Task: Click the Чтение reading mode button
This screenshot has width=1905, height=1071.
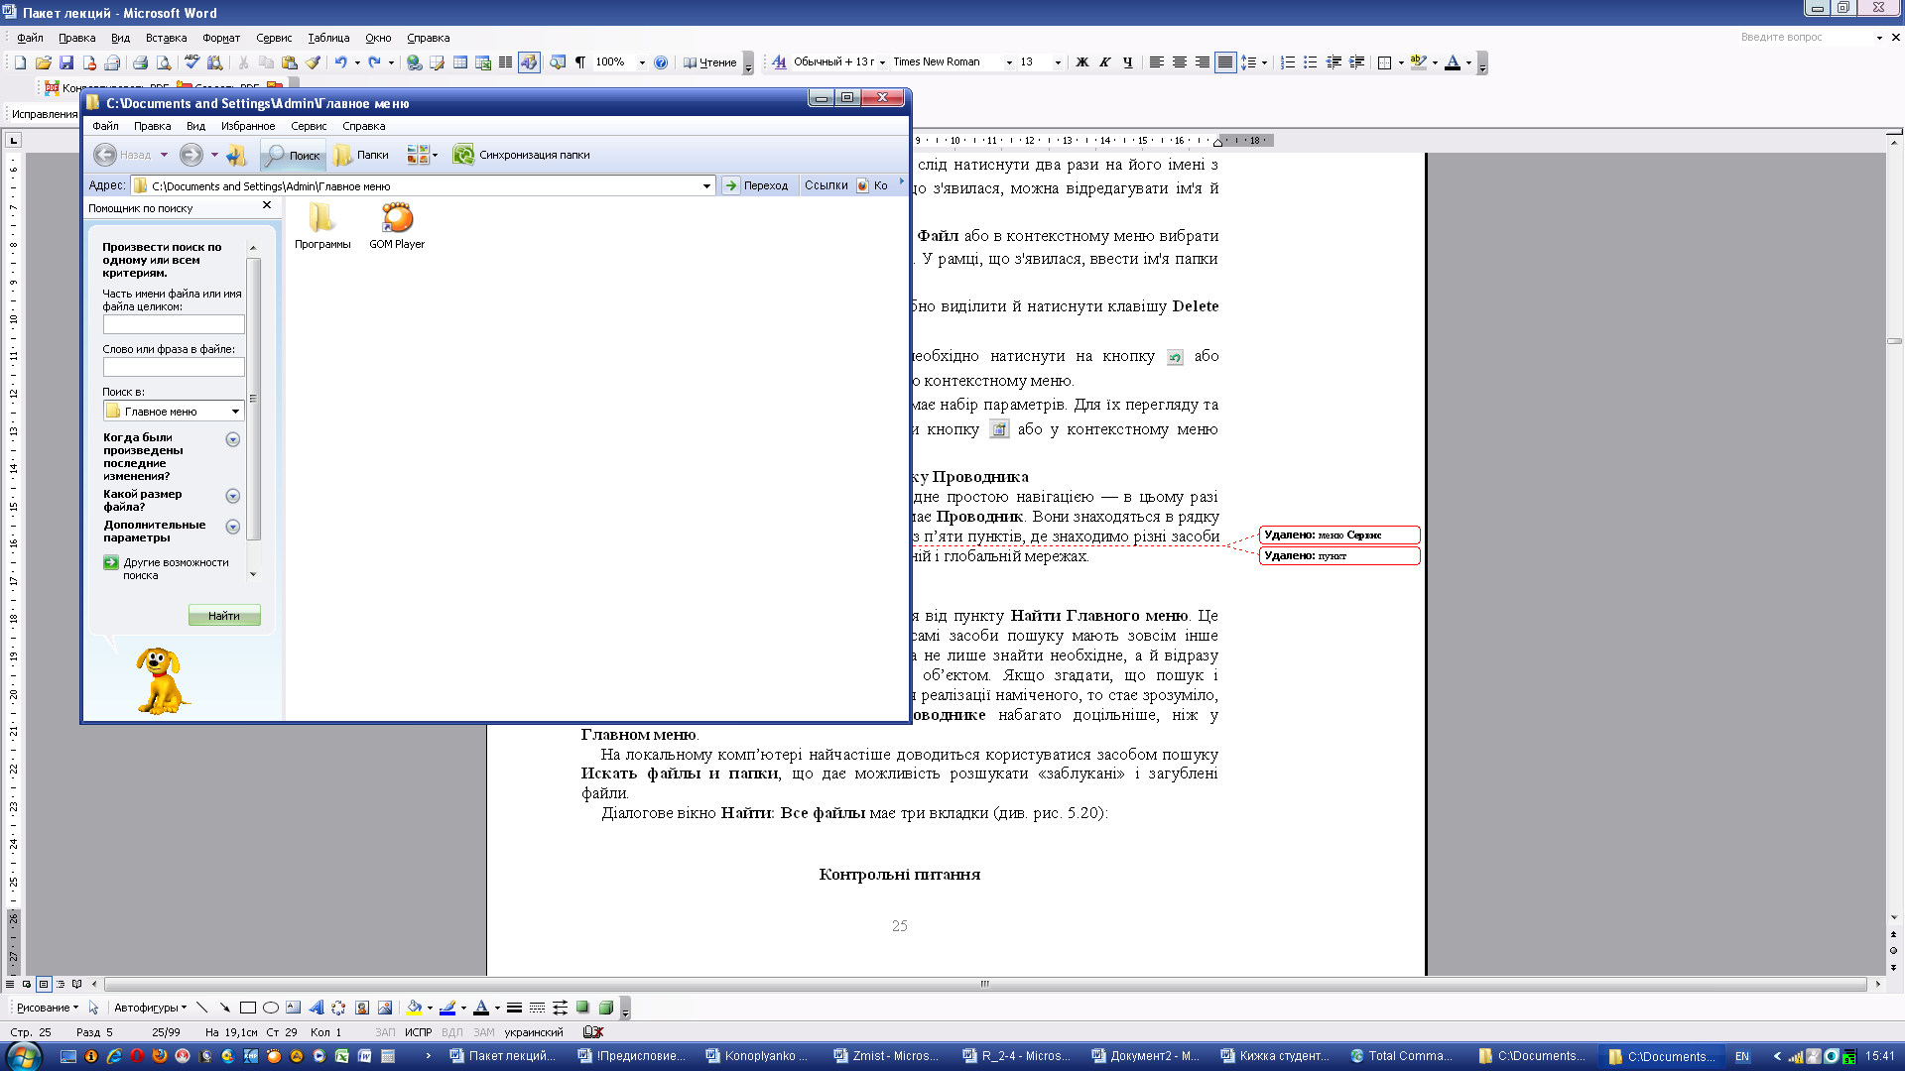Action: pyautogui.click(x=709, y=62)
